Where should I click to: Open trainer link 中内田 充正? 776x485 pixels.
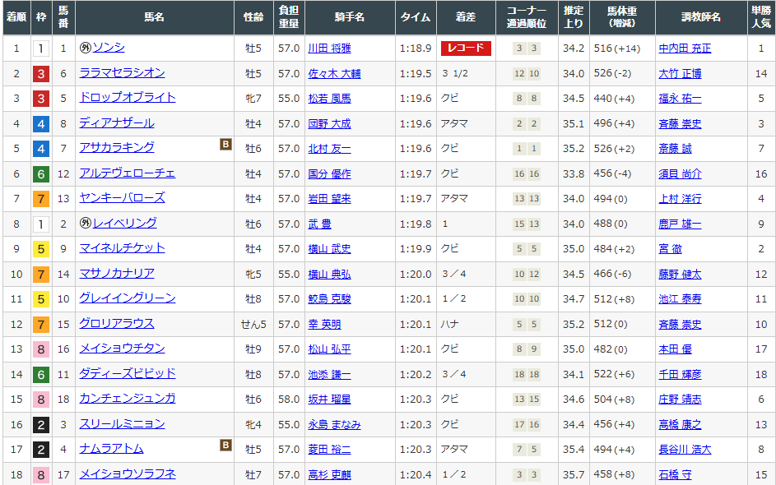coord(685,48)
